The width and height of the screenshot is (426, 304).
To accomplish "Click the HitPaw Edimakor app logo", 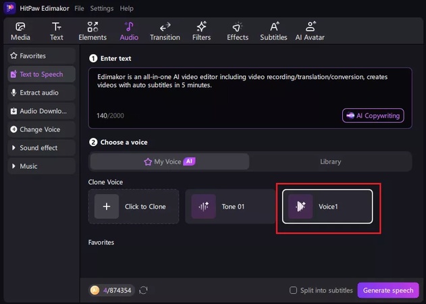I will 9,8.
